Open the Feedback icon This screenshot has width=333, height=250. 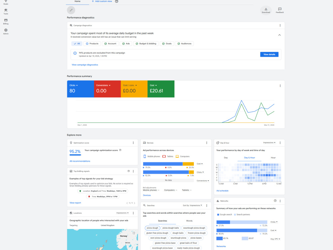[280, 10]
